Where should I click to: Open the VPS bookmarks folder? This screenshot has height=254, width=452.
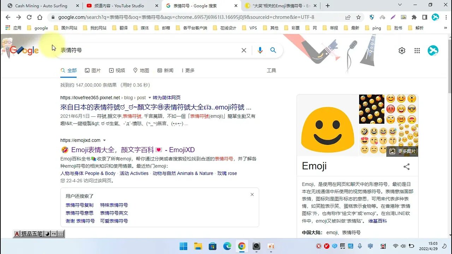[249, 28]
